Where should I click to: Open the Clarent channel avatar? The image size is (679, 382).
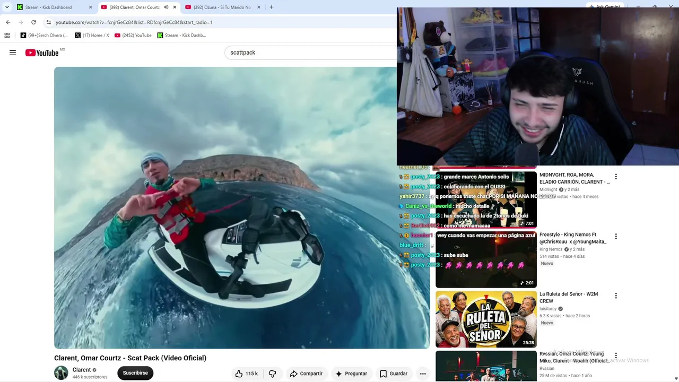click(x=61, y=373)
